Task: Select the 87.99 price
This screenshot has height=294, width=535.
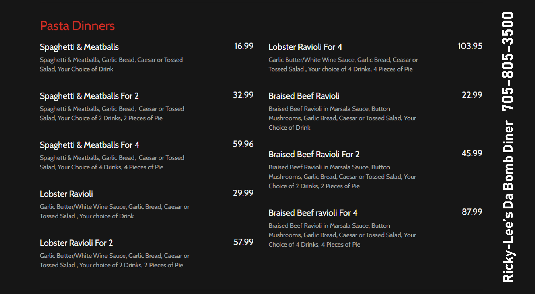Action: 472,212
